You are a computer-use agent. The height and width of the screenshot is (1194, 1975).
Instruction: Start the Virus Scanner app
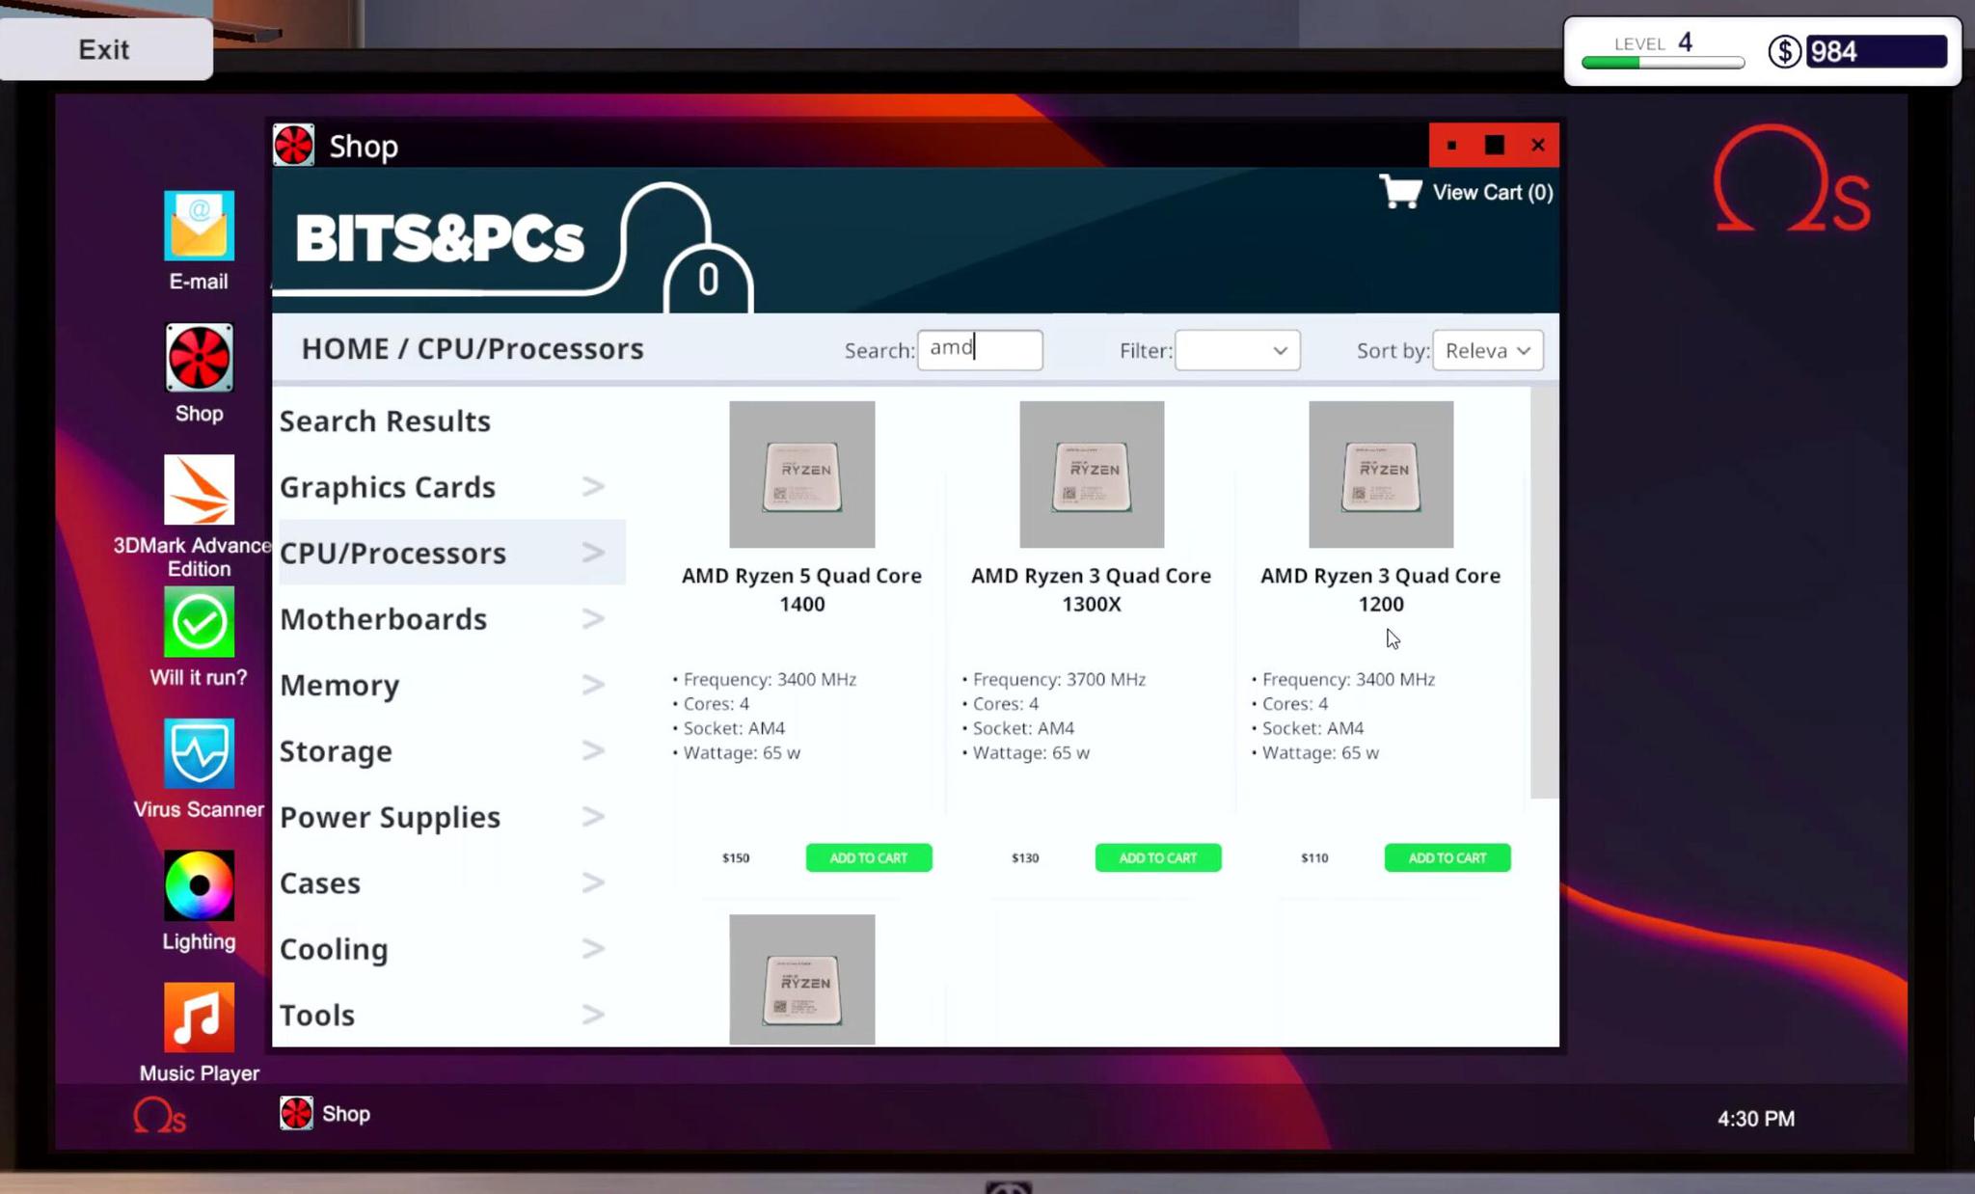click(199, 753)
